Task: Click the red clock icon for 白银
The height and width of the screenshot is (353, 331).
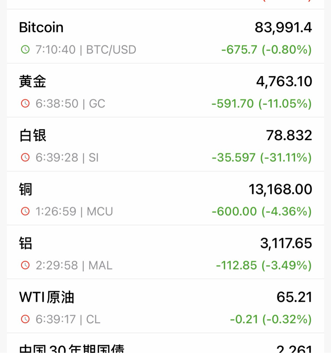Action: pos(25,158)
